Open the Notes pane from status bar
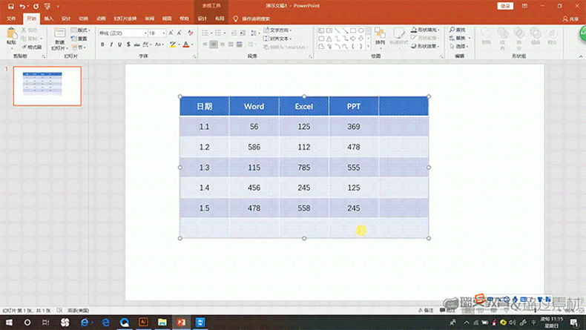Image resolution: width=586 pixels, height=330 pixels. tap(426, 311)
